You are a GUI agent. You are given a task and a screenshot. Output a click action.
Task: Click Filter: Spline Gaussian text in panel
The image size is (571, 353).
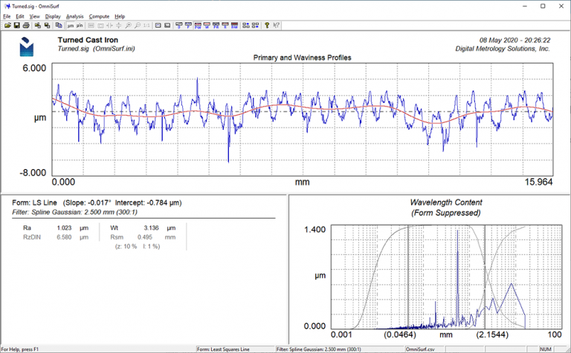point(74,212)
